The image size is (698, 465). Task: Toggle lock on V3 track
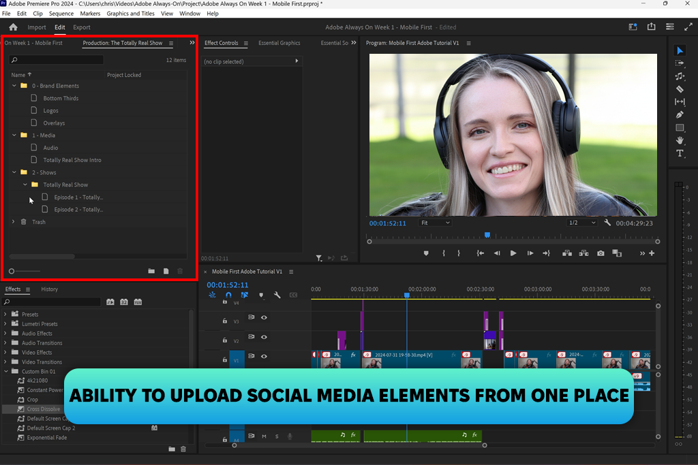[x=225, y=321]
